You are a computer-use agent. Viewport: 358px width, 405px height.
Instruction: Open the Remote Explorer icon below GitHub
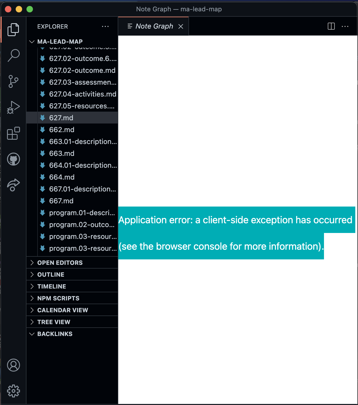tap(13, 184)
